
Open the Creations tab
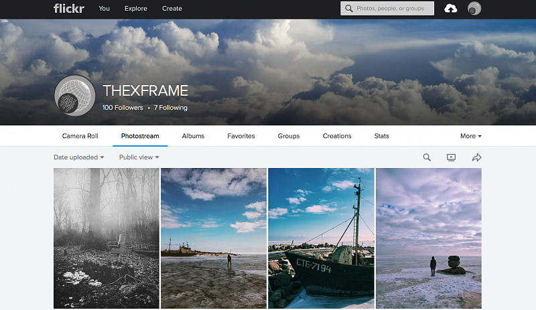(337, 136)
